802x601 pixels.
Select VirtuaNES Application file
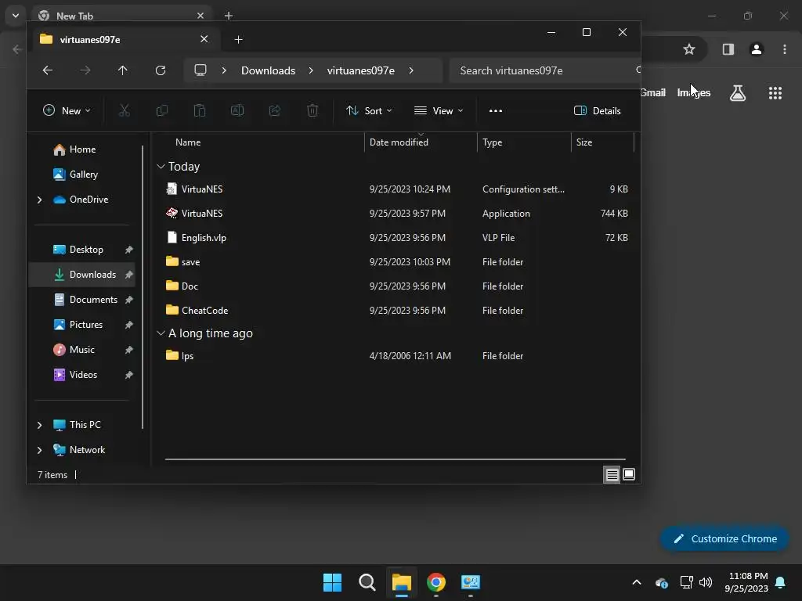396,213
